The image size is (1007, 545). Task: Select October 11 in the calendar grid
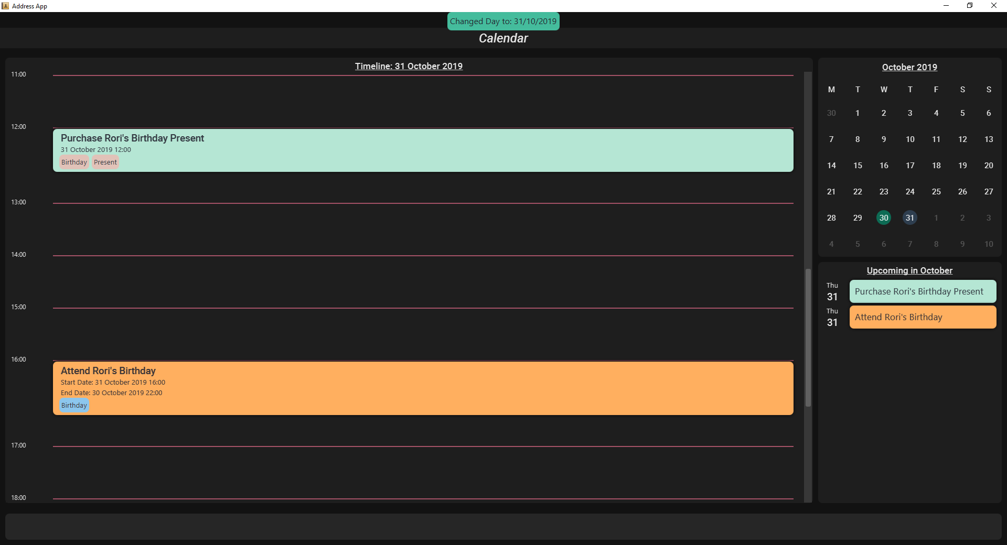[936, 139]
